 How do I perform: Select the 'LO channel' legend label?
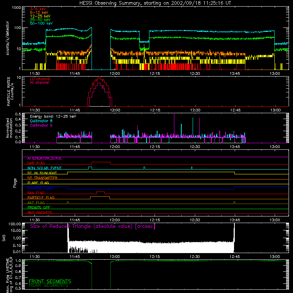[x=40, y=79]
